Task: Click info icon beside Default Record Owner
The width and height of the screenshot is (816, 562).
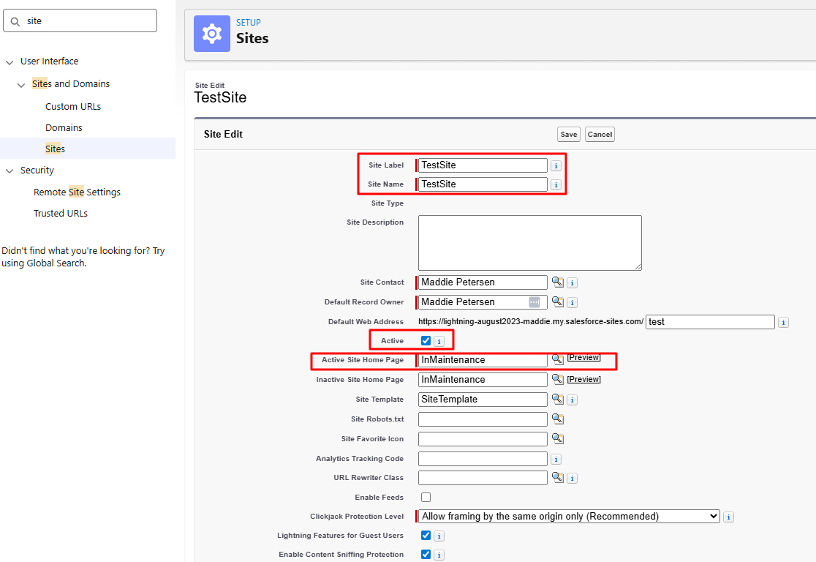Action: (572, 303)
